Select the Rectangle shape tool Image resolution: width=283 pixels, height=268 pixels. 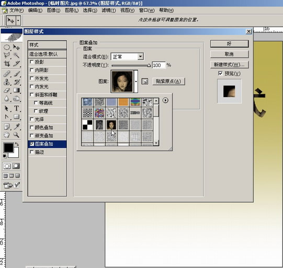[16, 117]
